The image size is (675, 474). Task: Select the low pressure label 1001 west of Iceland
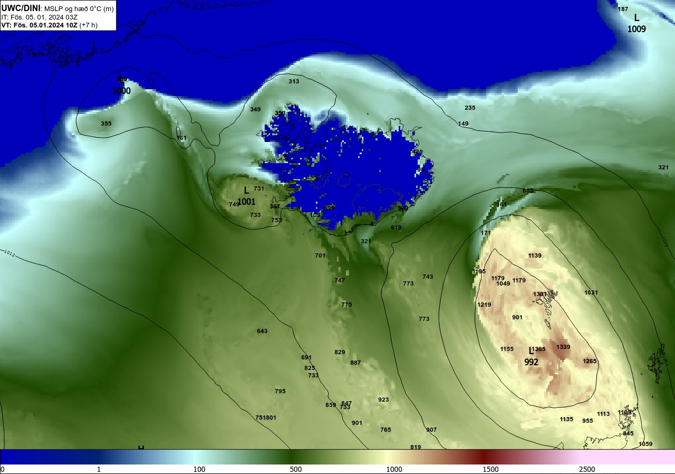[x=246, y=202]
